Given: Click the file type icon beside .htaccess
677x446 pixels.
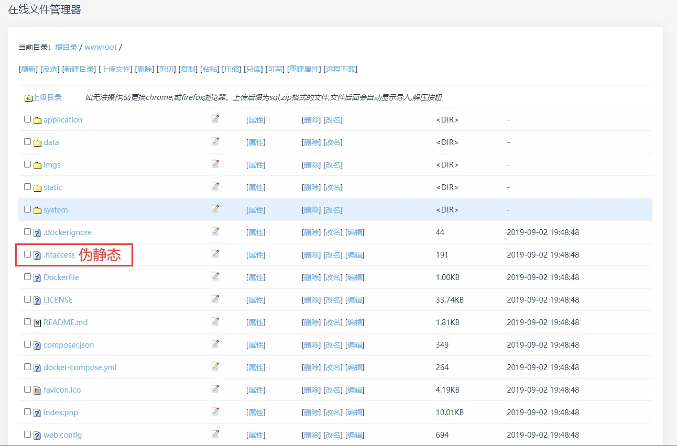Looking at the screenshot, I should click(36, 254).
